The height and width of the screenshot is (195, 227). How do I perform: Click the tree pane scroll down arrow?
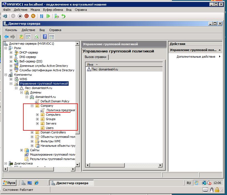77,165
